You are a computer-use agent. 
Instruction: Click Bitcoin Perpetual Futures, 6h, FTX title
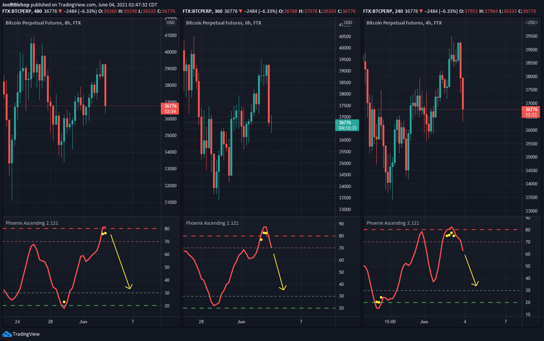coord(224,23)
